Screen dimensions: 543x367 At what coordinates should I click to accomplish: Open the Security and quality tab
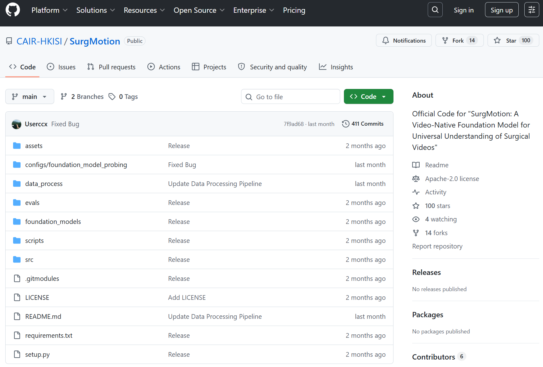tap(272, 67)
